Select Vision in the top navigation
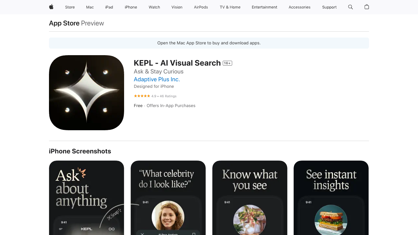 [177, 7]
